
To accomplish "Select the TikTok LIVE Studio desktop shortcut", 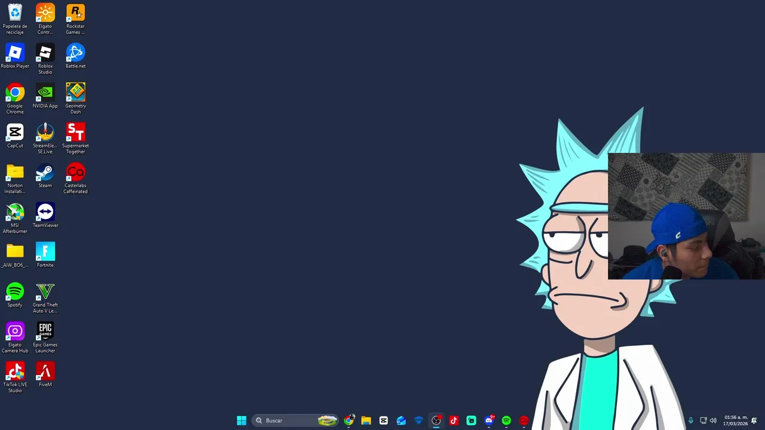I will 15,377.
